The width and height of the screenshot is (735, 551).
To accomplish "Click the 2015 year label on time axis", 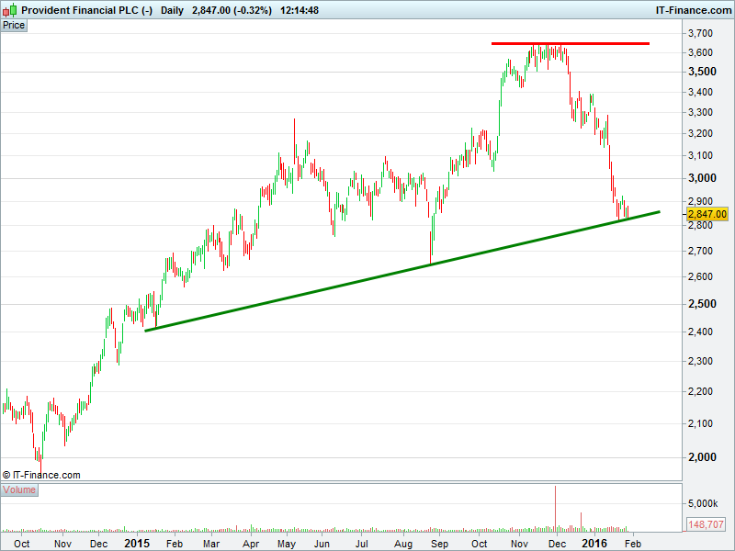I will point(136,544).
